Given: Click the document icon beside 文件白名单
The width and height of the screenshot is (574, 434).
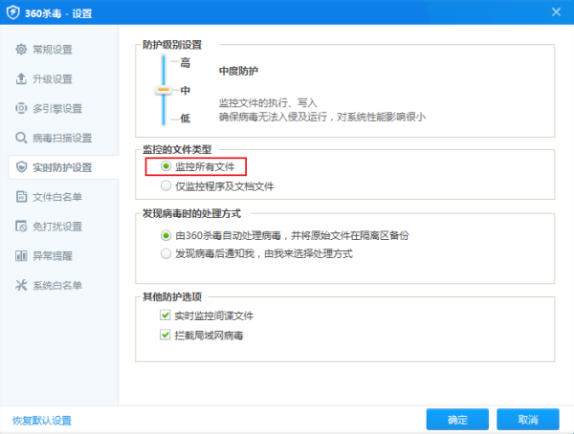Looking at the screenshot, I should (x=21, y=197).
